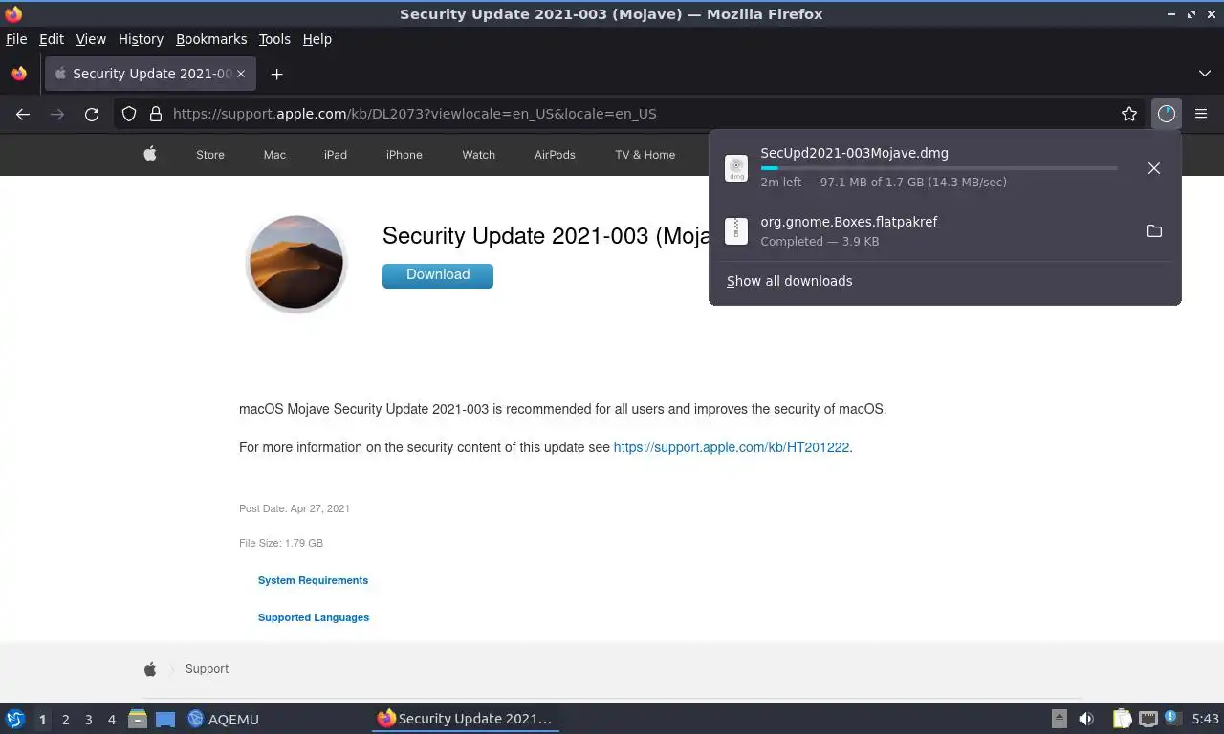
Task: Go to TV & Home in navigation
Action: click(645, 155)
